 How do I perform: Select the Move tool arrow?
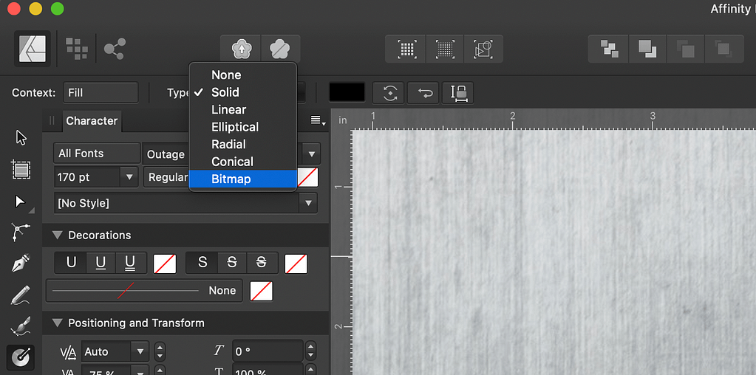21,138
